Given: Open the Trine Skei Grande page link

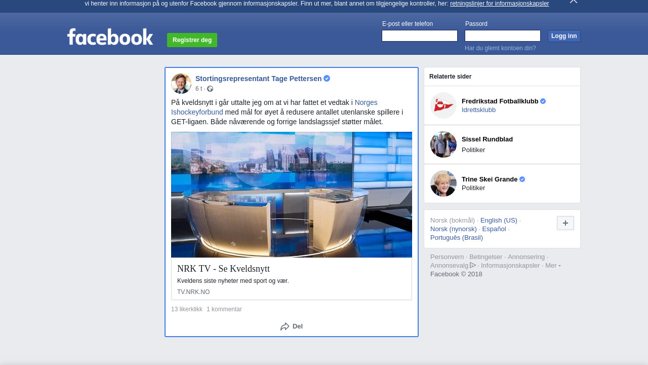Looking at the screenshot, I should tap(490, 179).
